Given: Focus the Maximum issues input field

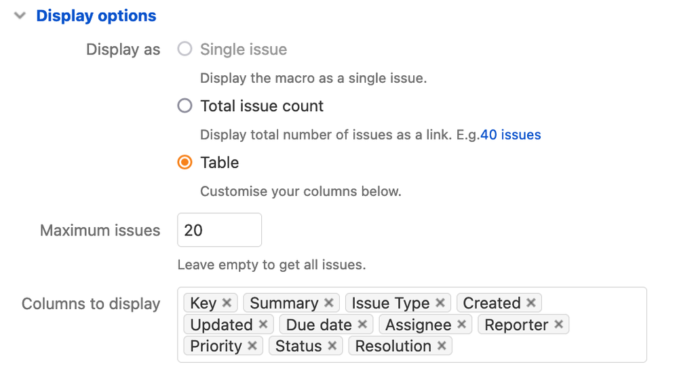Looking at the screenshot, I should click(x=219, y=230).
